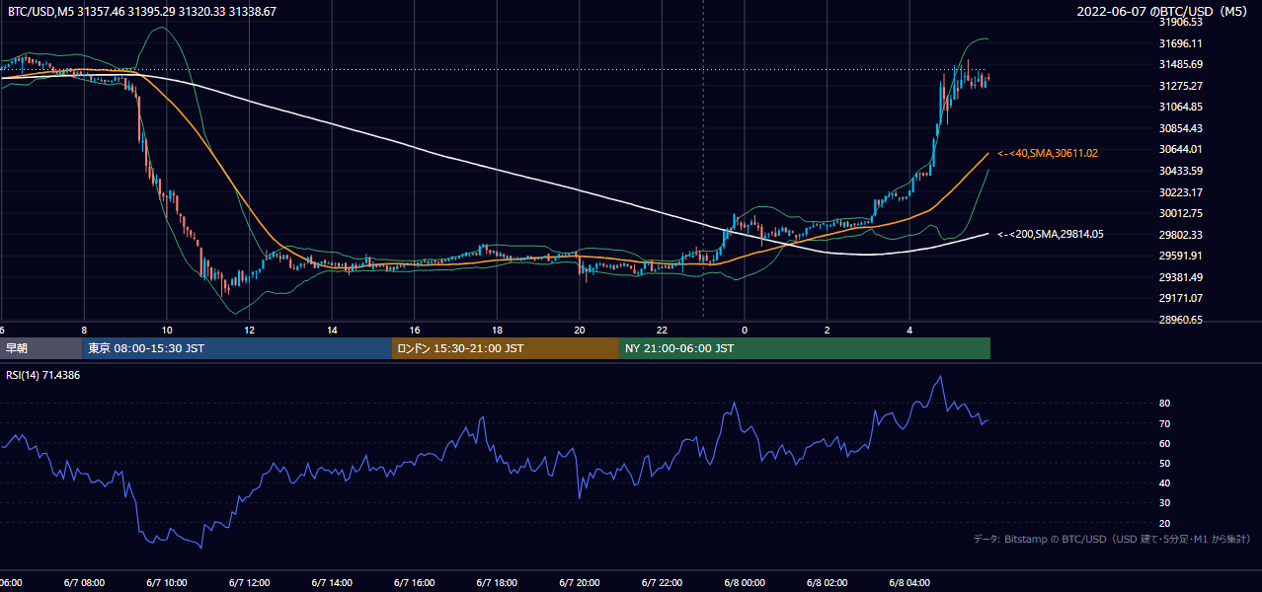
Task: Click hour tick 16 under price chart
Action: [415, 331]
